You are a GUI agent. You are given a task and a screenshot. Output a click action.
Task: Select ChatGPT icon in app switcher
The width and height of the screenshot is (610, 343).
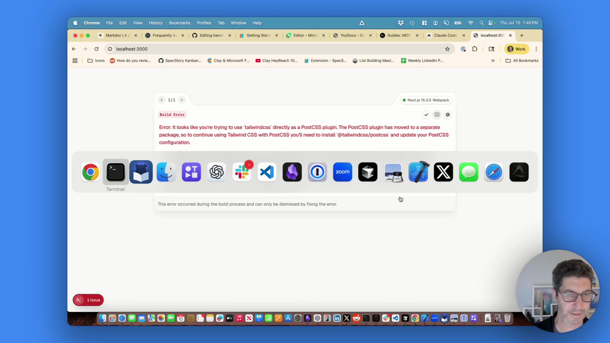(x=217, y=172)
